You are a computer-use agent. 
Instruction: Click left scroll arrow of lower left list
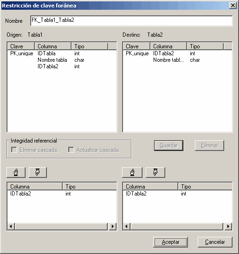click(11, 226)
